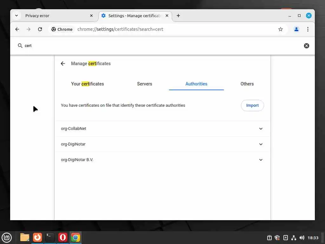Return from Manage certificates page
Viewport: 325px width, 244px height.
click(63, 64)
